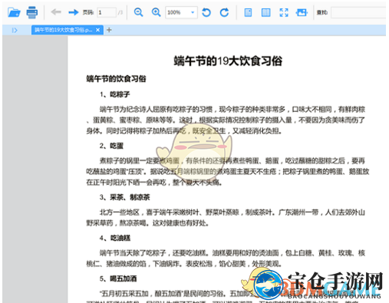Click the print icon
Screen dimensions: 389x303
(x=32, y=12)
